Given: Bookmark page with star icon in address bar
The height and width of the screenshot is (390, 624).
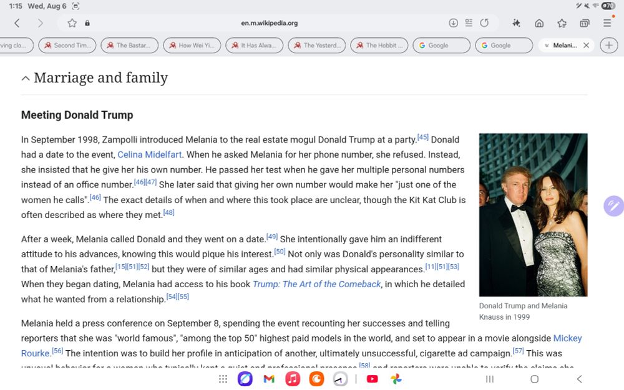Looking at the screenshot, I should [x=72, y=23].
